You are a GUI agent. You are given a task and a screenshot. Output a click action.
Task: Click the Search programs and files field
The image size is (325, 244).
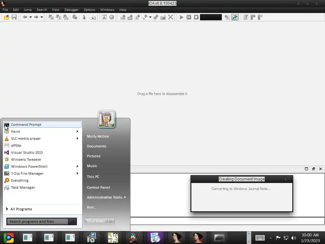pos(37,221)
